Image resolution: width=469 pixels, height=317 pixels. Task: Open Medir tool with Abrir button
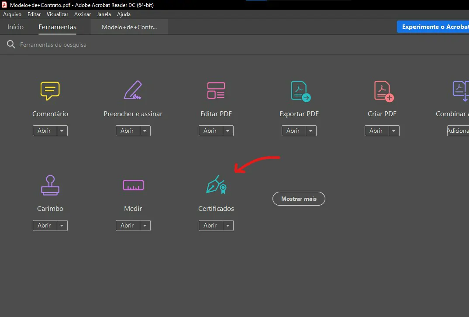[x=128, y=225]
